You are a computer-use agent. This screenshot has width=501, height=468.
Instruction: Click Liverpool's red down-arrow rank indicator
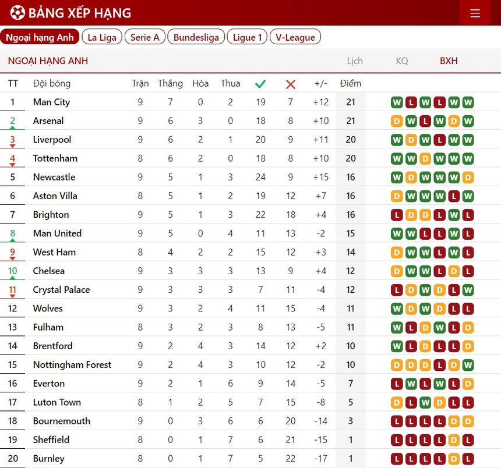tap(13, 146)
